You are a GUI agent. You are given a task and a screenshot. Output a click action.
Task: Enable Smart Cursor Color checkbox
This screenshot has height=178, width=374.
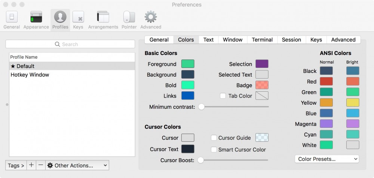pos(214,150)
